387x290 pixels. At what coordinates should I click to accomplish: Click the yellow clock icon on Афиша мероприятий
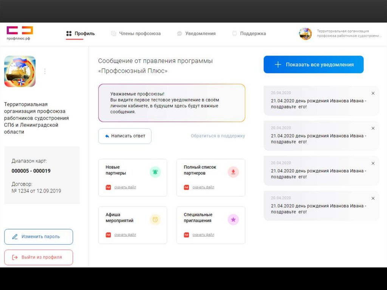click(155, 220)
